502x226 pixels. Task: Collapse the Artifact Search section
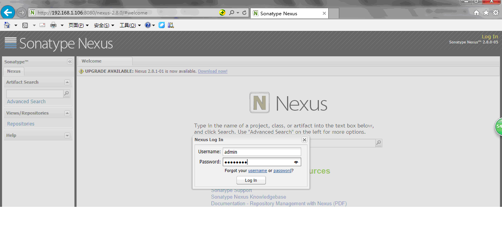pos(67,83)
